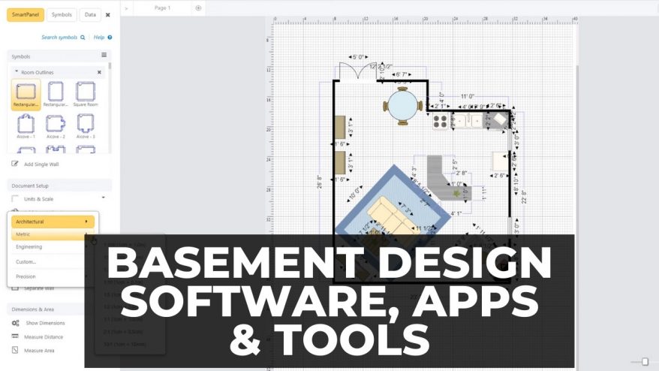Click the Show Dimensions gears icon

pyautogui.click(x=16, y=323)
